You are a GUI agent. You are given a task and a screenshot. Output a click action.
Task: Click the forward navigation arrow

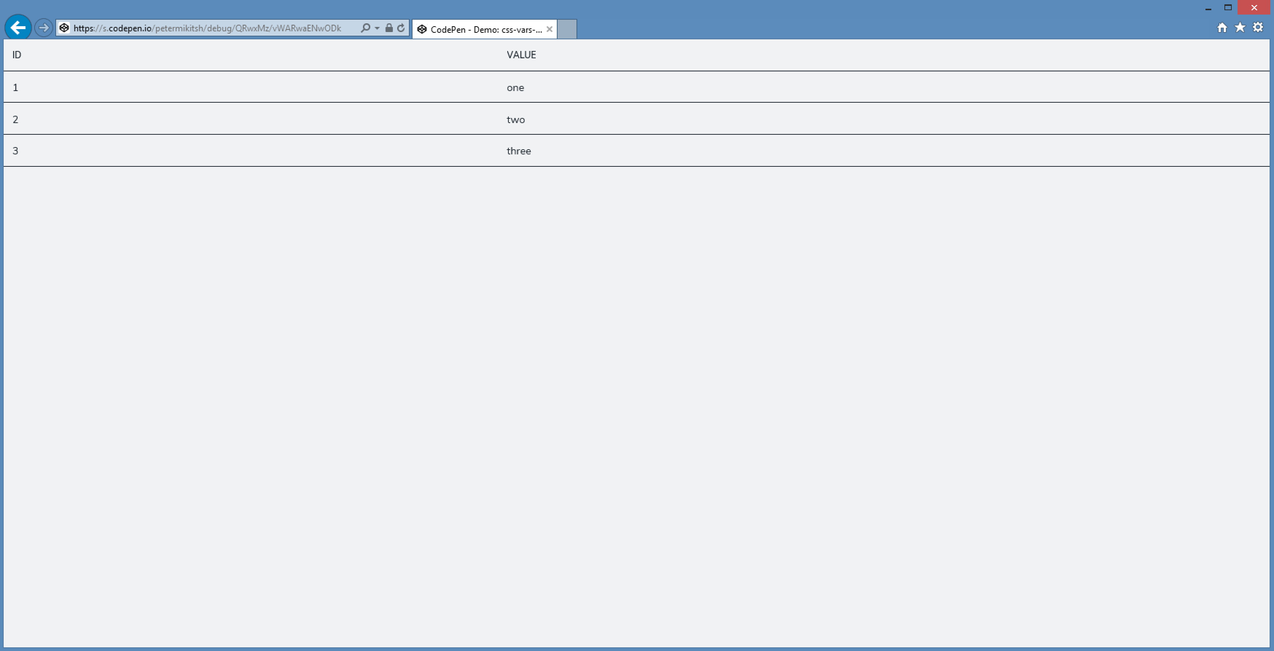pyautogui.click(x=43, y=28)
